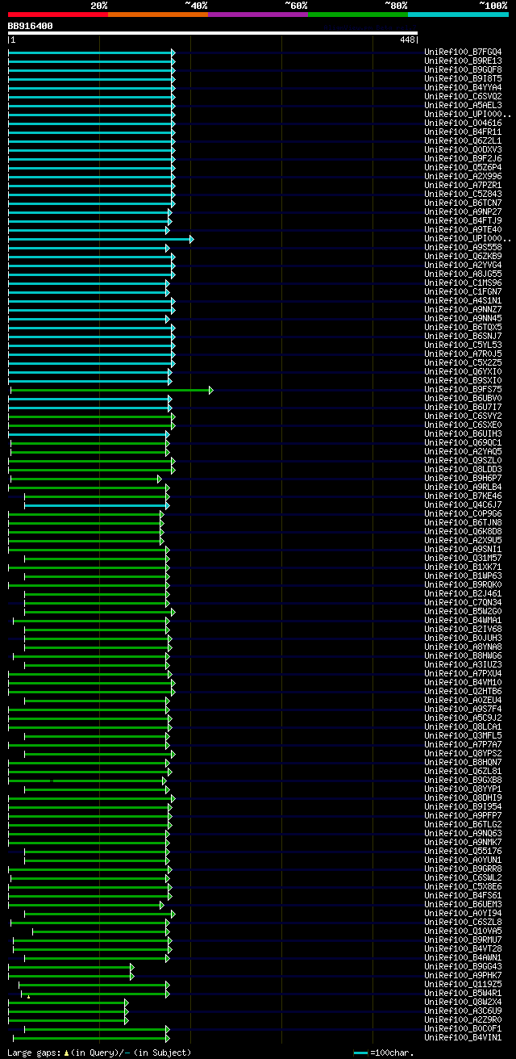Viewport: 516px width, 1059px height.
Task: Click the short green bar for UniRef100_B9GG43
Action: [x=71, y=967]
